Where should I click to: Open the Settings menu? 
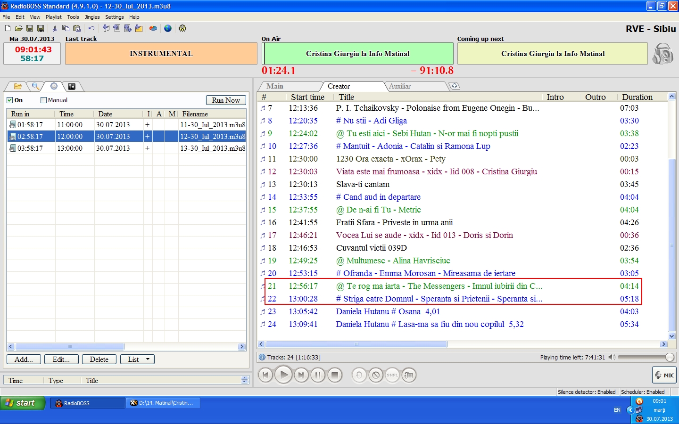(114, 17)
